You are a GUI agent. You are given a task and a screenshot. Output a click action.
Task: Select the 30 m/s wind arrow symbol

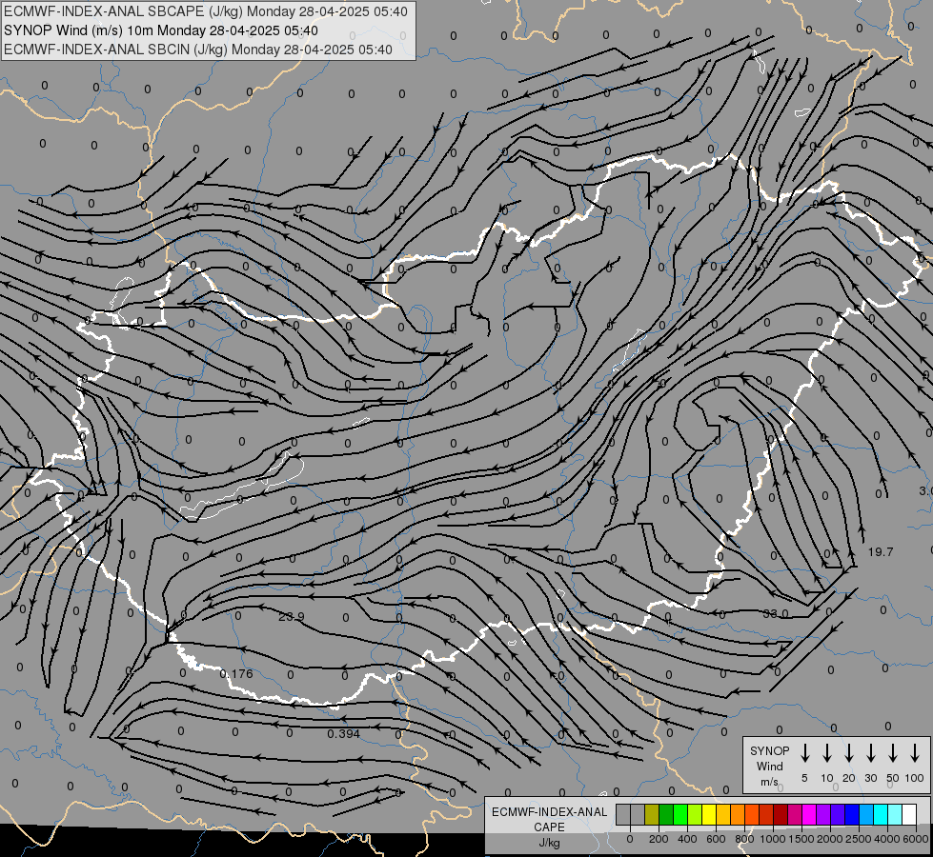(x=870, y=752)
